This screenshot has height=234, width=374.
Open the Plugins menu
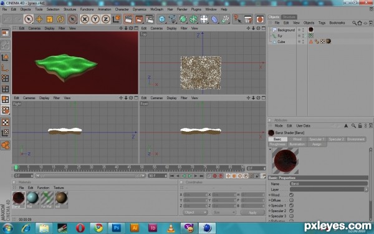196,9
